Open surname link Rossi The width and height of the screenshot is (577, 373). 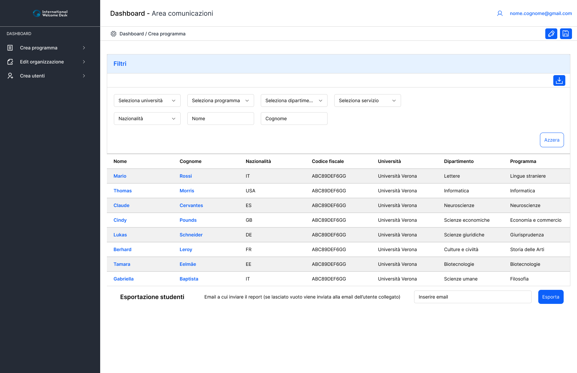[186, 176]
